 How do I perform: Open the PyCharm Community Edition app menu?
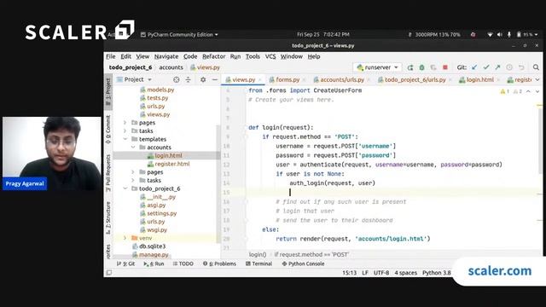(x=179, y=34)
